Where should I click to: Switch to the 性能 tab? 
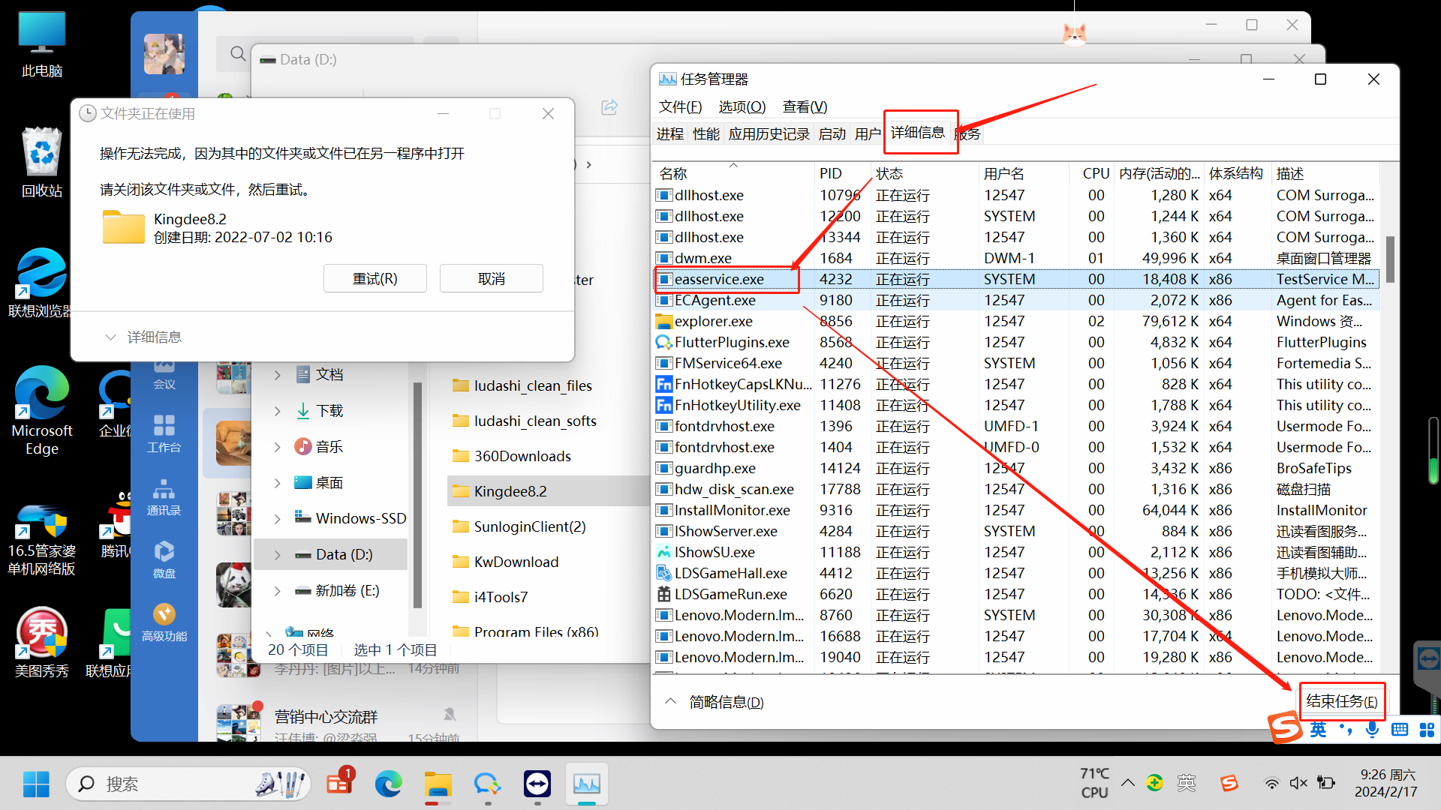coord(705,134)
